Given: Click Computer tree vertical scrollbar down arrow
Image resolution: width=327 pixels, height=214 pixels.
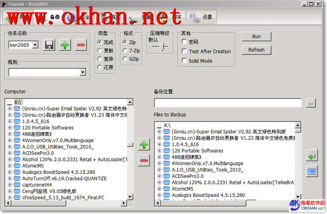Looking at the screenshot, I should [x=130, y=197].
